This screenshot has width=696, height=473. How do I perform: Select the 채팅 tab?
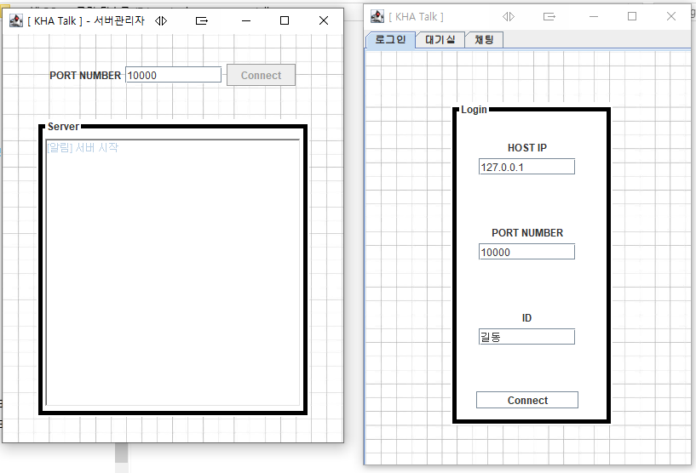click(x=484, y=39)
